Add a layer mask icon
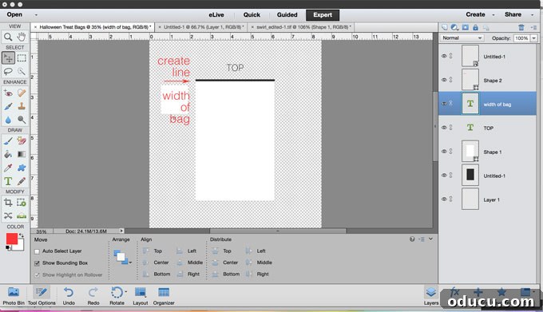Screen dimensions: 543x312 pyautogui.click(x=465, y=27)
